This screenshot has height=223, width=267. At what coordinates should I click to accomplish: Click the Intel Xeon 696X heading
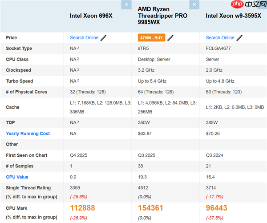click(91, 16)
